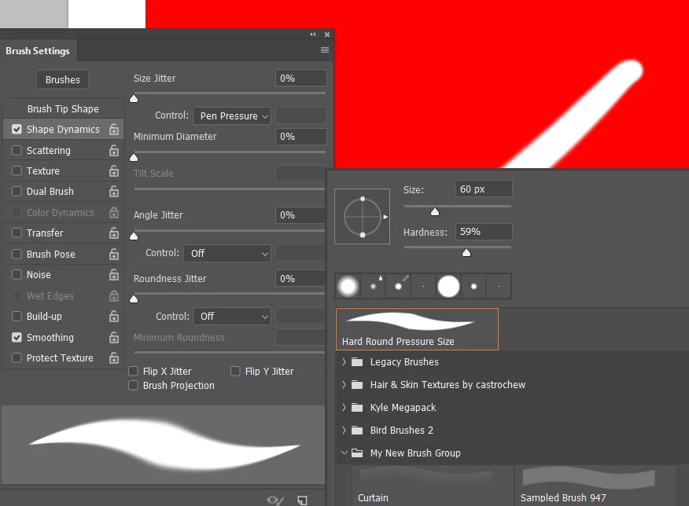Image resolution: width=689 pixels, height=506 pixels.
Task: Open the Size Jitter Control Pen Pressure dropdown
Action: tap(232, 115)
